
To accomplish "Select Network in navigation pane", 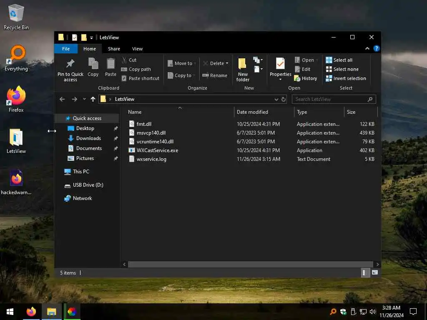I will (x=87, y=198).
